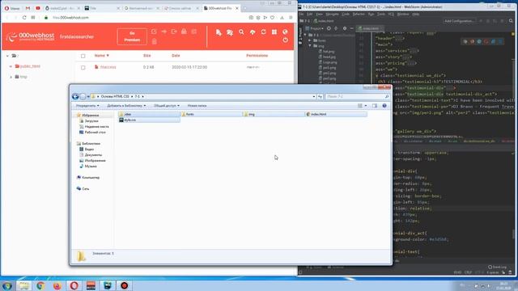Open the Общий доступ dropdown in Explorer
518x291 pixels.
167,106
